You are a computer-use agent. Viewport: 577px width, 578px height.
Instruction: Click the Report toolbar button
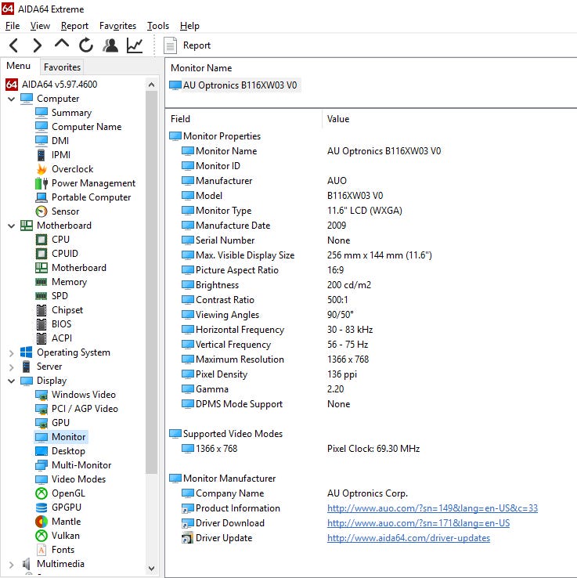(188, 45)
